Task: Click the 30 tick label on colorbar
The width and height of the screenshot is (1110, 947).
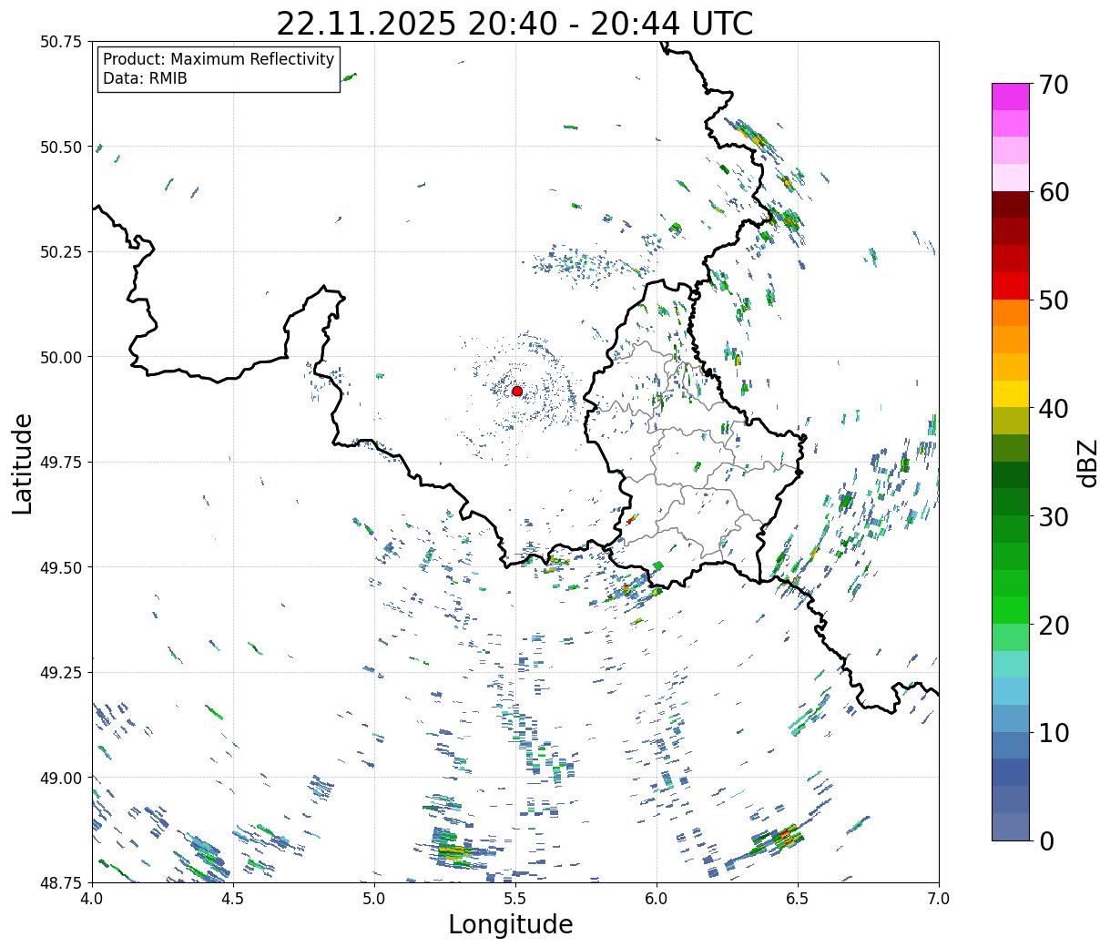Action: pyautogui.click(x=1054, y=517)
